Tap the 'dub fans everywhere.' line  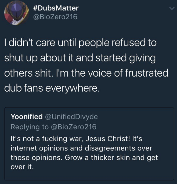(52, 88)
